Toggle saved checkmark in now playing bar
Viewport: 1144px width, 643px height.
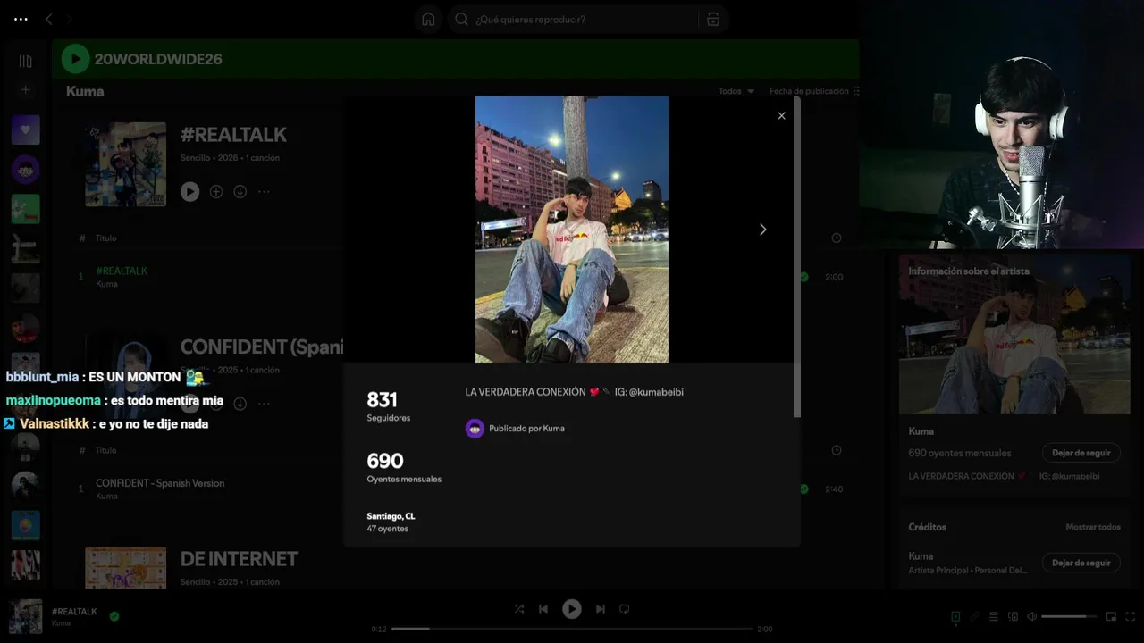[114, 615]
